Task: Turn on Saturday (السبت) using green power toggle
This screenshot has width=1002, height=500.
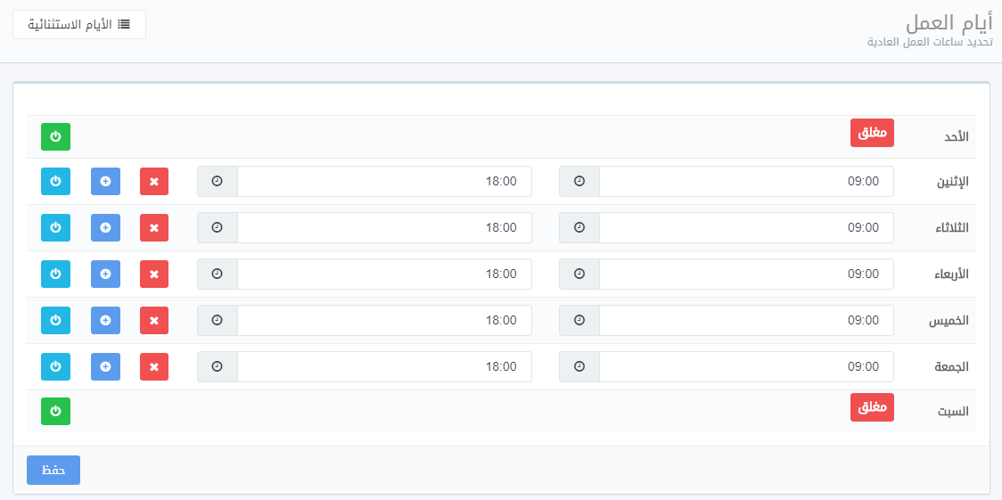Action: pyautogui.click(x=55, y=411)
